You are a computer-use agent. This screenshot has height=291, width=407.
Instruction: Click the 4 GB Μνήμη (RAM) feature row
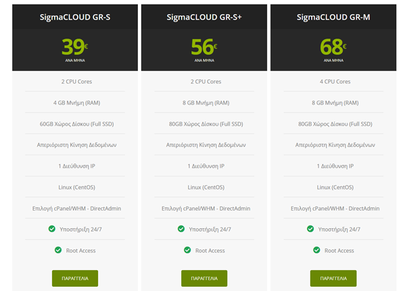75,103
